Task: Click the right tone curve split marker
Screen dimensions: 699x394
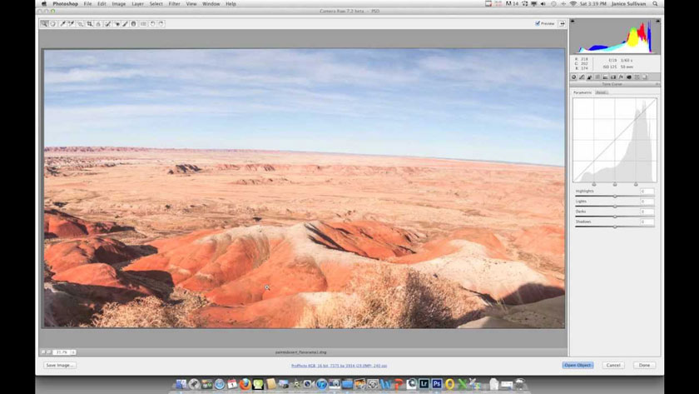Action: pyautogui.click(x=636, y=184)
